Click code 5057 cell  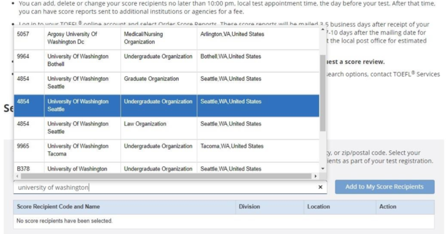coord(29,38)
